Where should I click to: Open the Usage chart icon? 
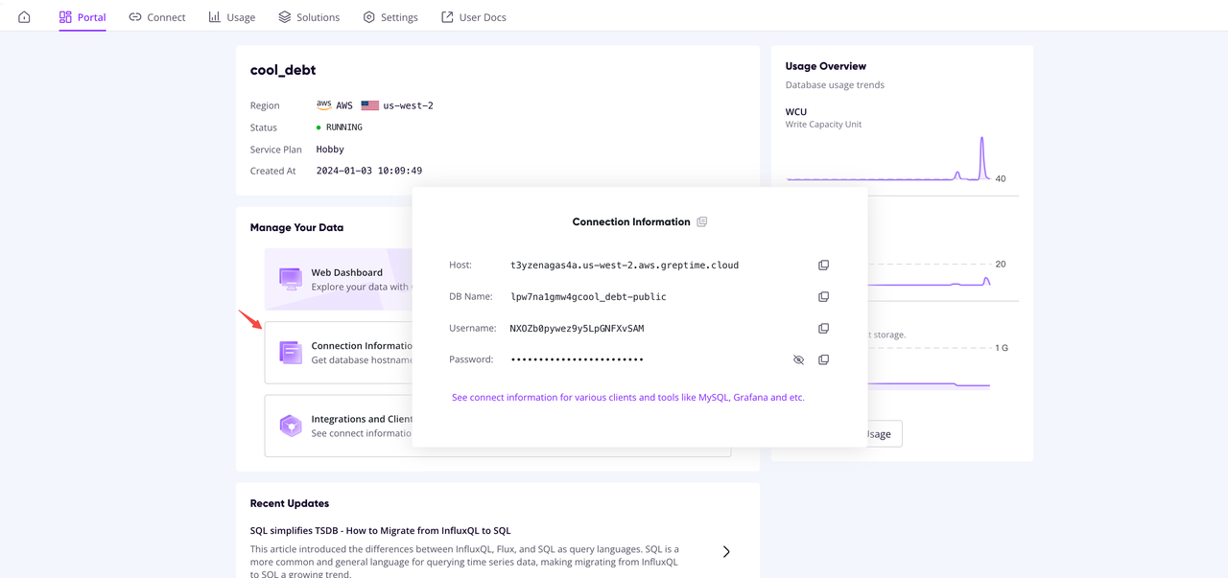(206, 16)
